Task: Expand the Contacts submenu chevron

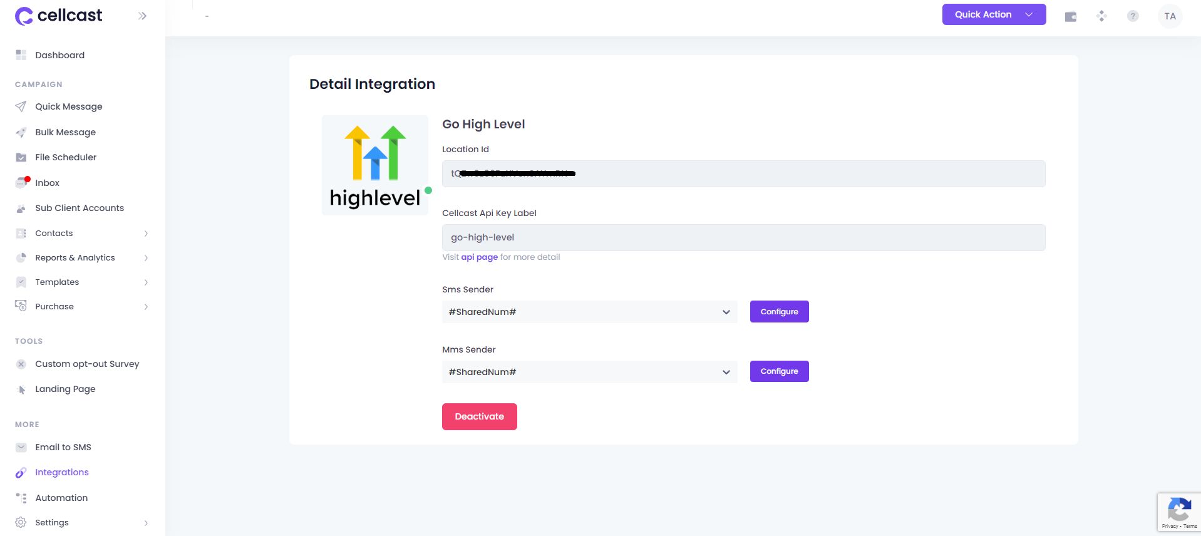Action: [x=146, y=234]
